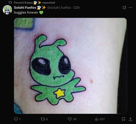Click the repost arrows icon

click(x=43, y=119)
